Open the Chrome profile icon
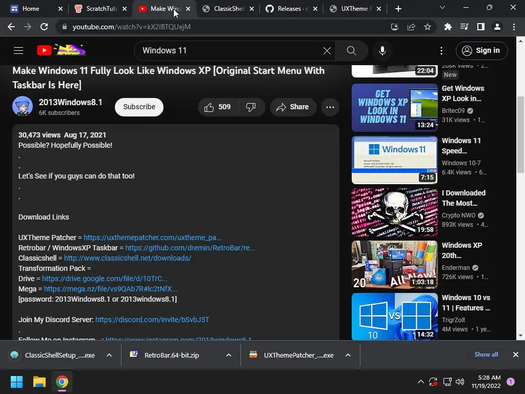The width and height of the screenshot is (525, 394). tap(497, 27)
